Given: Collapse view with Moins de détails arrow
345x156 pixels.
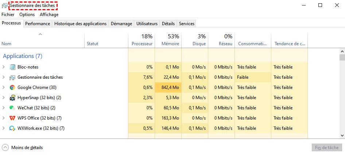Looking at the screenshot, I should pos(5,148).
